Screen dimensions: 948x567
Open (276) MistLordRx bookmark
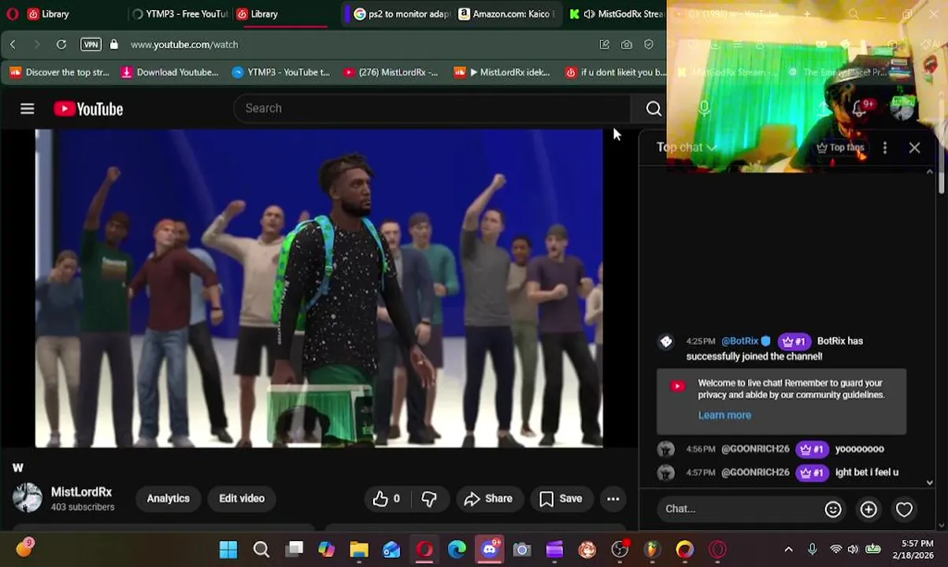point(391,72)
